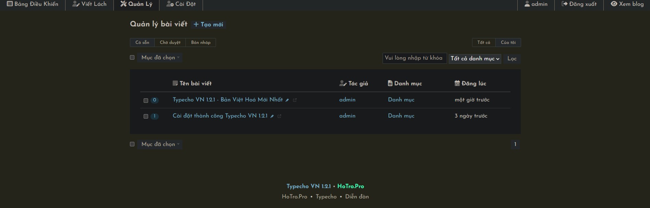Click Đăng xuất to log out
This screenshot has height=208, width=650.
579,4
